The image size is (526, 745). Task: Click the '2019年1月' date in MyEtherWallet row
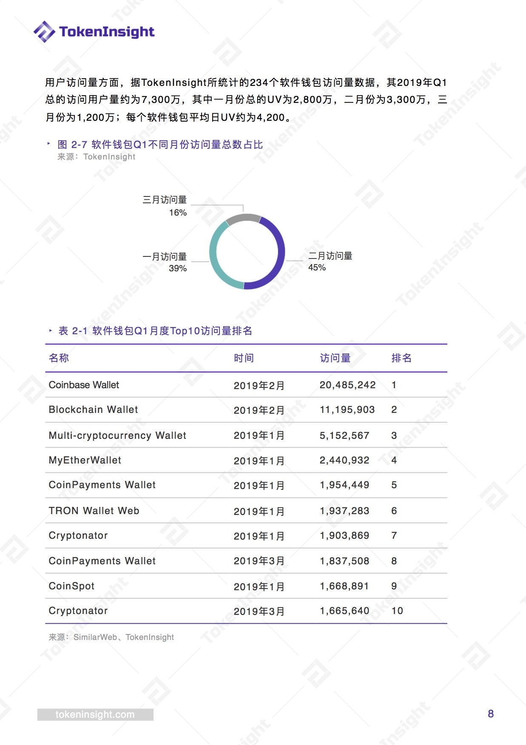click(x=259, y=461)
